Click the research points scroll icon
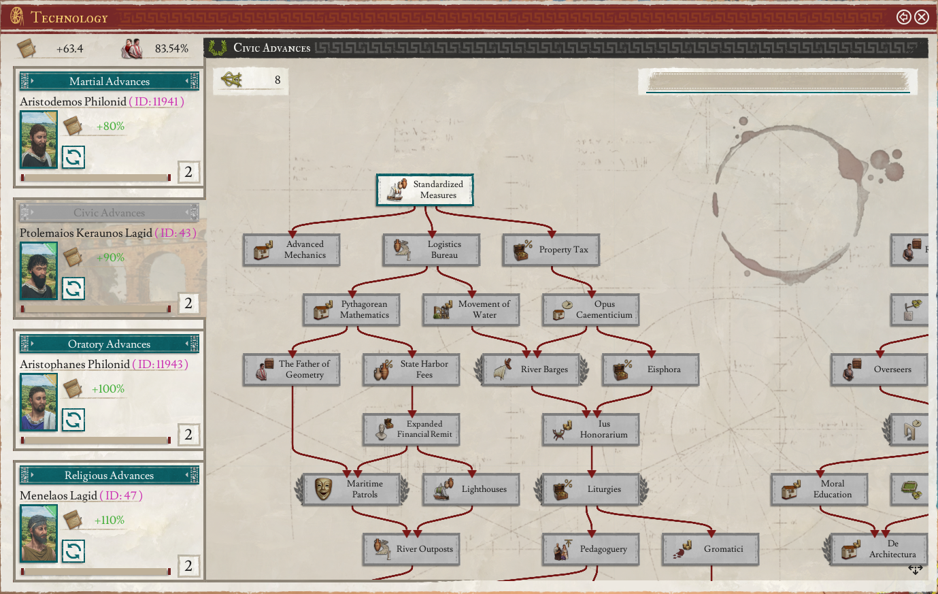This screenshot has width=938, height=594. pos(27,48)
